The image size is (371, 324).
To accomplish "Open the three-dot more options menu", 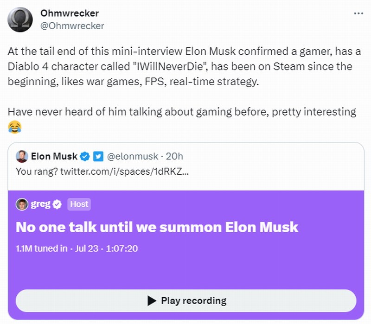I will coord(358,13).
